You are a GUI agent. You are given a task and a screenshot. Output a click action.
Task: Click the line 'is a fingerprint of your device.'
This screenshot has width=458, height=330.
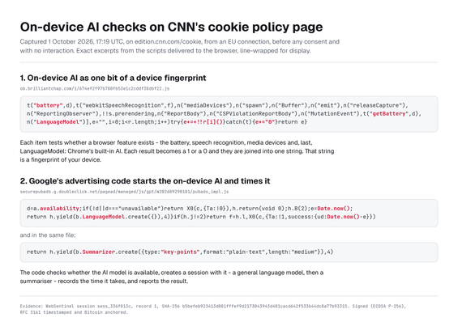click(61, 160)
